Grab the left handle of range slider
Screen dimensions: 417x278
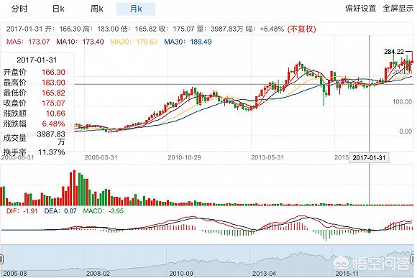tap(1, 259)
